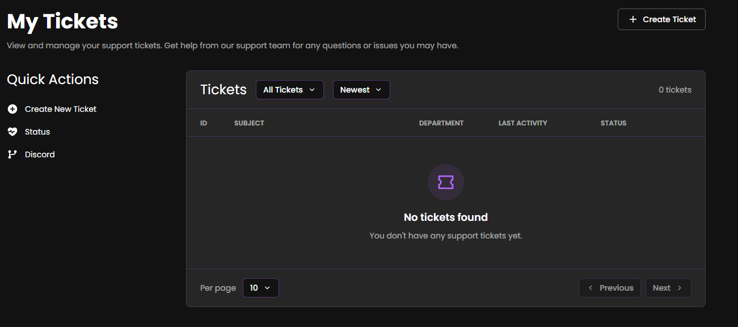
Task: Click the SUBJECT column header
Action: coord(249,123)
